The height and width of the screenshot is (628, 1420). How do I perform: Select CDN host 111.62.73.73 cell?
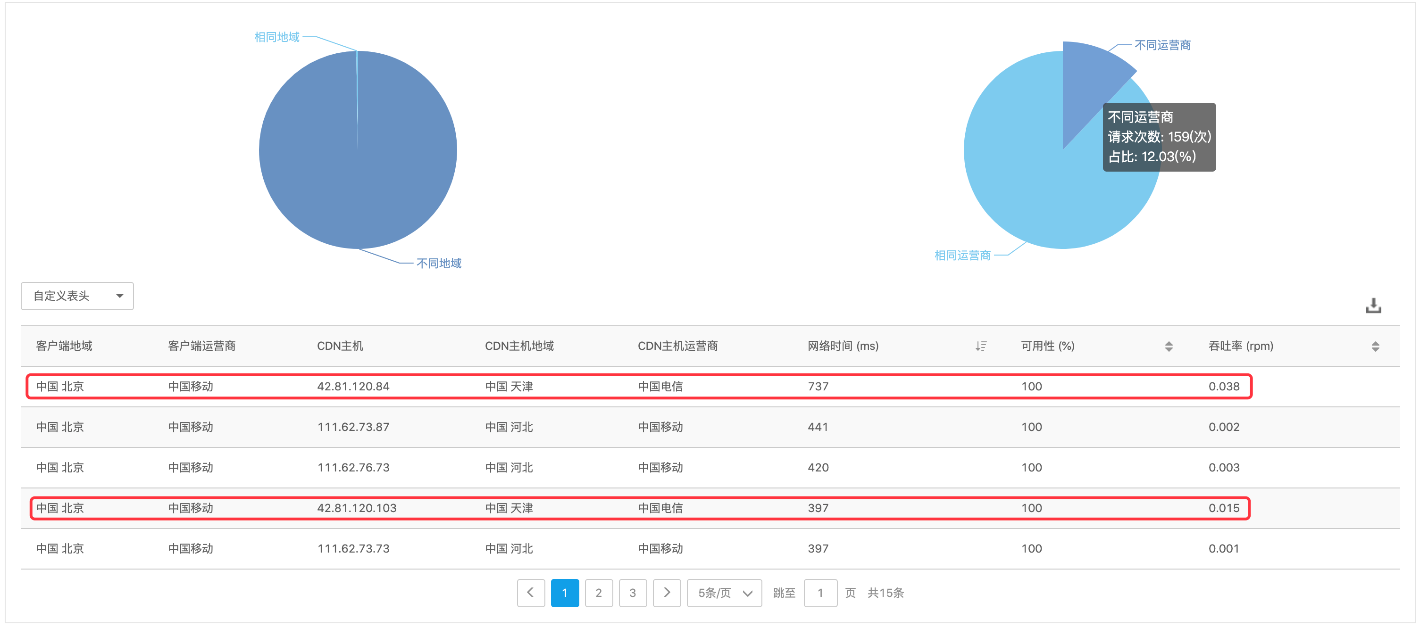tap(353, 549)
